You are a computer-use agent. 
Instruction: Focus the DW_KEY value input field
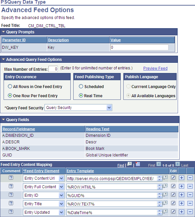pyautogui.click(x=139, y=47)
